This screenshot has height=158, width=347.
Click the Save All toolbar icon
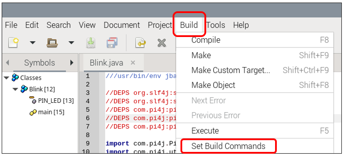click(x=112, y=43)
